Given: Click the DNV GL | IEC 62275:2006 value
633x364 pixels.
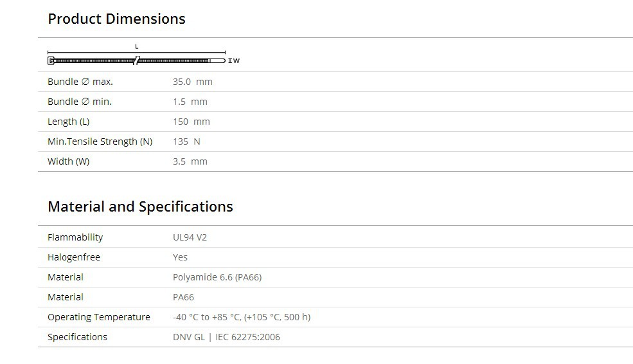Looking at the screenshot, I should pos(226,337).
